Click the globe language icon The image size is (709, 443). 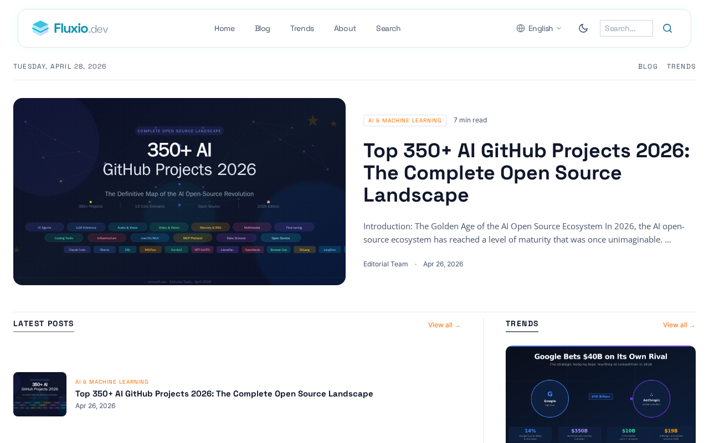tap(521, 28)
